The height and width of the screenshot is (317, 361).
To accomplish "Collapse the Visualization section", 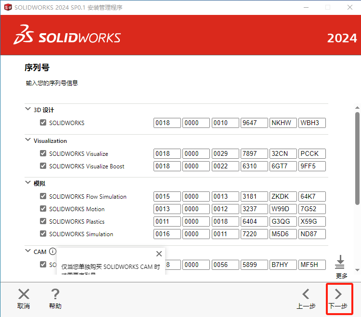I will [x=28, y=139].
